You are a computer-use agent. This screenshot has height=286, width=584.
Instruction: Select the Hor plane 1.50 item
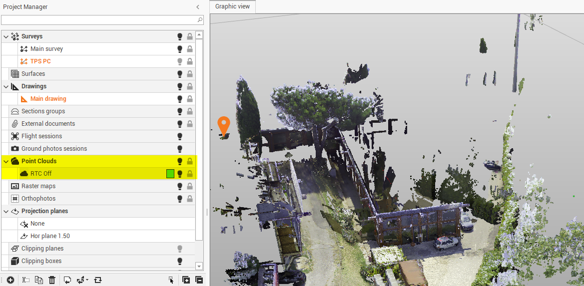pos(50,236)
